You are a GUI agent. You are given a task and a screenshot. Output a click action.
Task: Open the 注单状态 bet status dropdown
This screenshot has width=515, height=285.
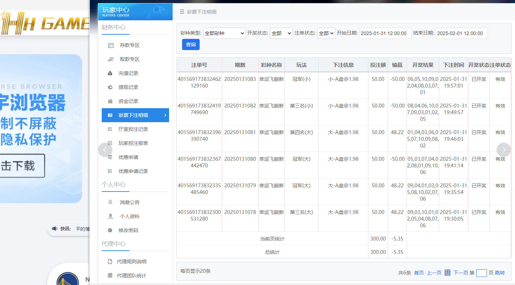click(326, 33)
